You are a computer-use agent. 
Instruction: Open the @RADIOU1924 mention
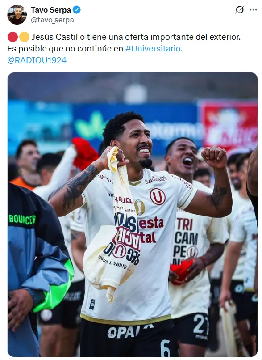[37, 60]
